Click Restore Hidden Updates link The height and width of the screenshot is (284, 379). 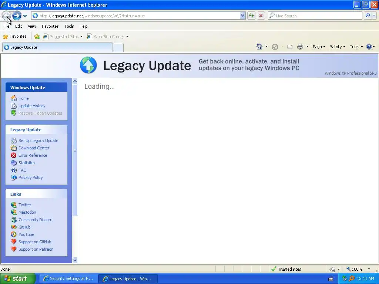40,113
